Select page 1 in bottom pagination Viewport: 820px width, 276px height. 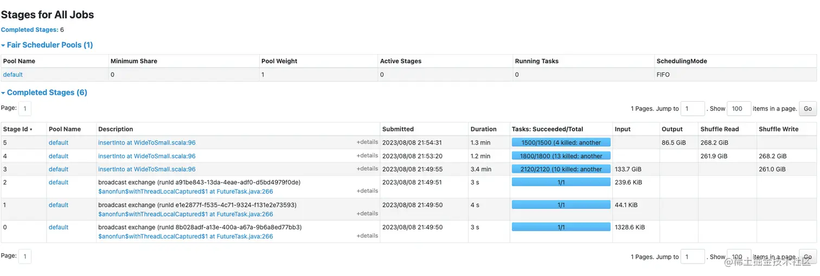[x=25, y=256]
